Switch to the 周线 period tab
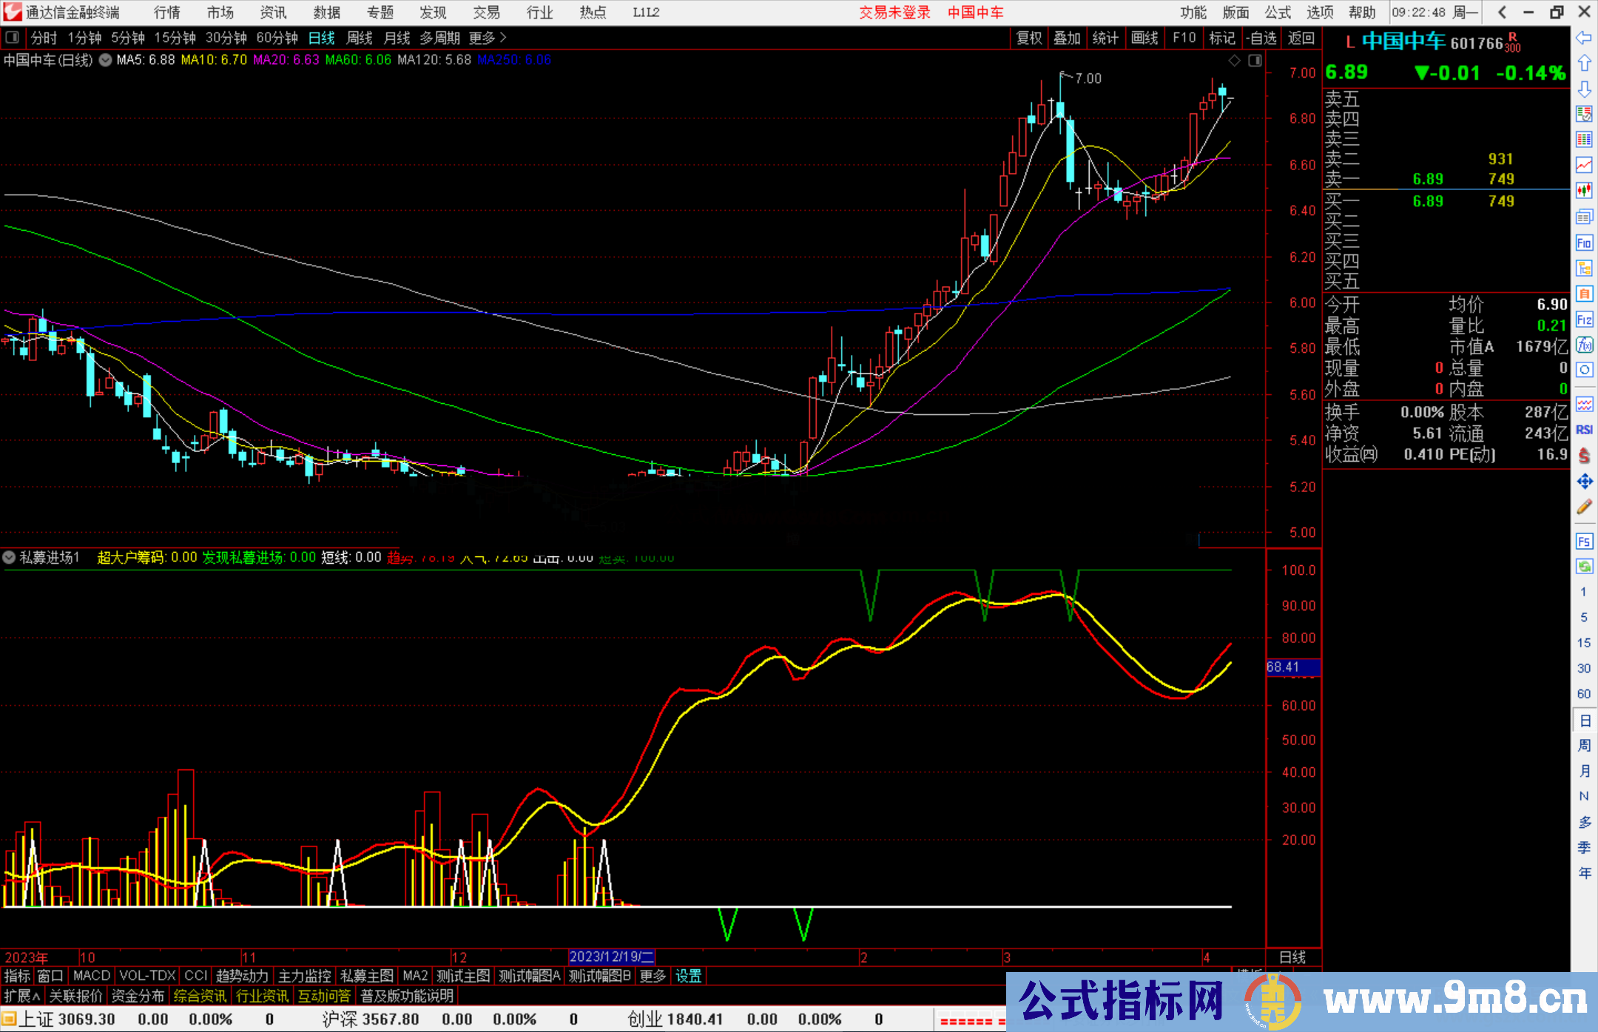Viewport: 1598px width, 1032px height. pyautogui.click(x=360, y=38)
